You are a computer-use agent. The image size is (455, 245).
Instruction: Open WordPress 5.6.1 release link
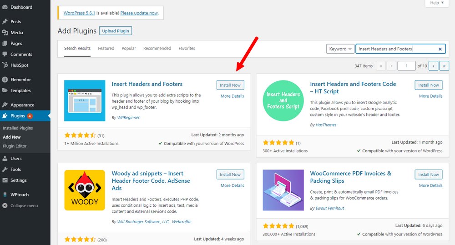[x=79, y=13]
